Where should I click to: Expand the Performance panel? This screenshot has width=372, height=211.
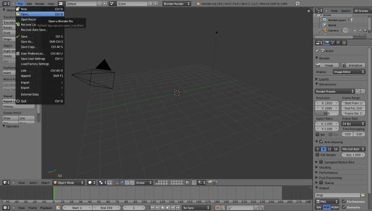pyautogui.click(x=328, y=172)
